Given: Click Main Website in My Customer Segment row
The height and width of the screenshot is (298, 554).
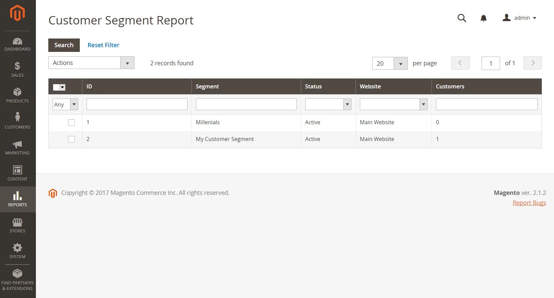Looking at the screenshot, I should (x=377, y=139).
